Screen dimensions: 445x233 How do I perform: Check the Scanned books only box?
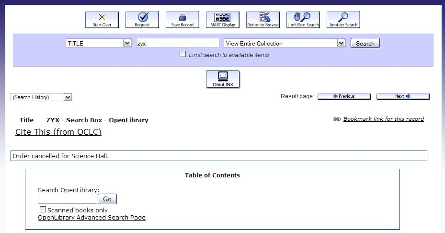(43, 210)
